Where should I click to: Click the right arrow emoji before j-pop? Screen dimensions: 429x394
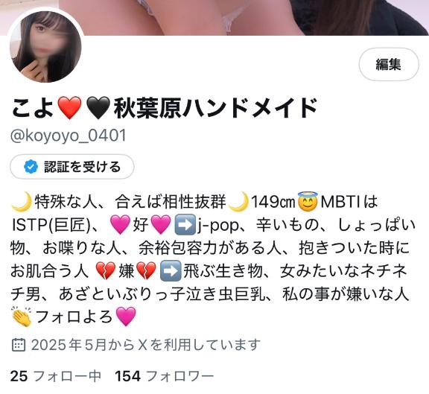pyautogui.click(x=185, y=225)
